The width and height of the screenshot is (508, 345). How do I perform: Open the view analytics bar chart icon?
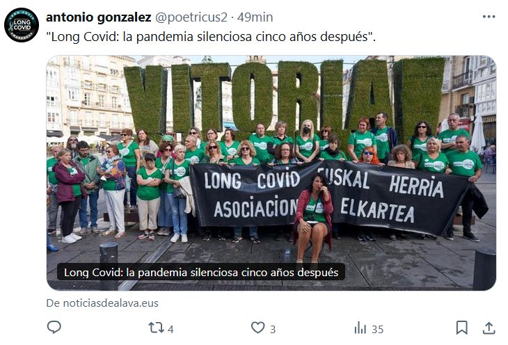pyautogui.click(x=360, y=328)
